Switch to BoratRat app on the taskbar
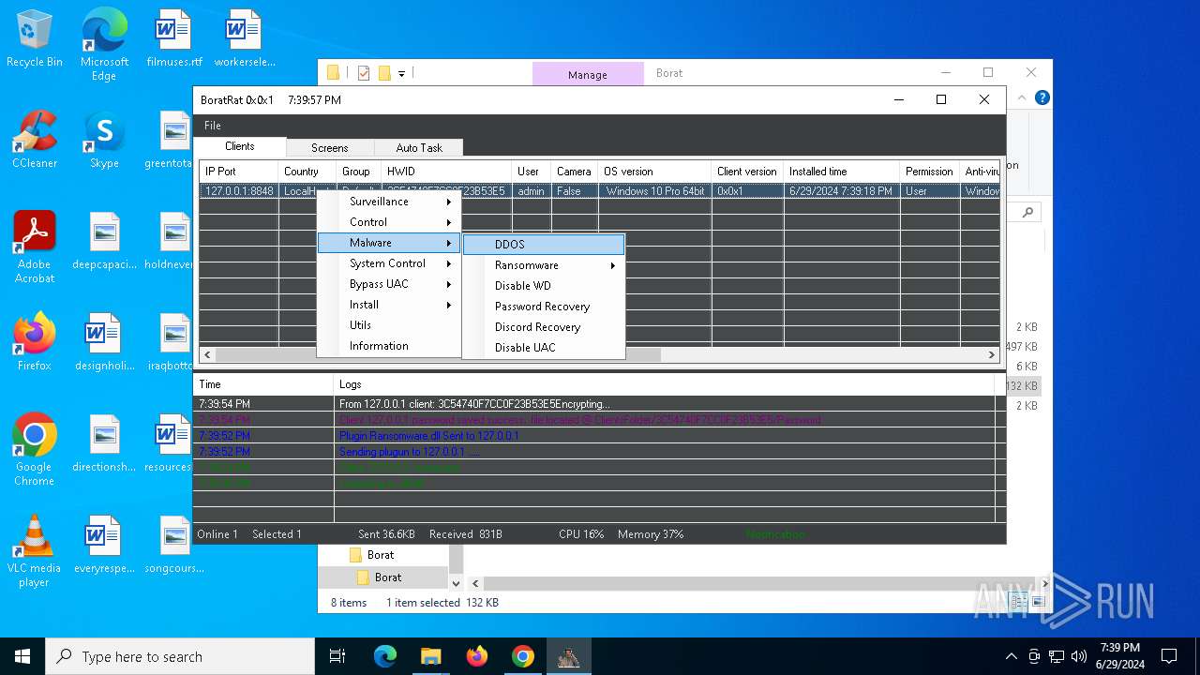This screenshot has width=1200, height=675. tap(568, 656)
